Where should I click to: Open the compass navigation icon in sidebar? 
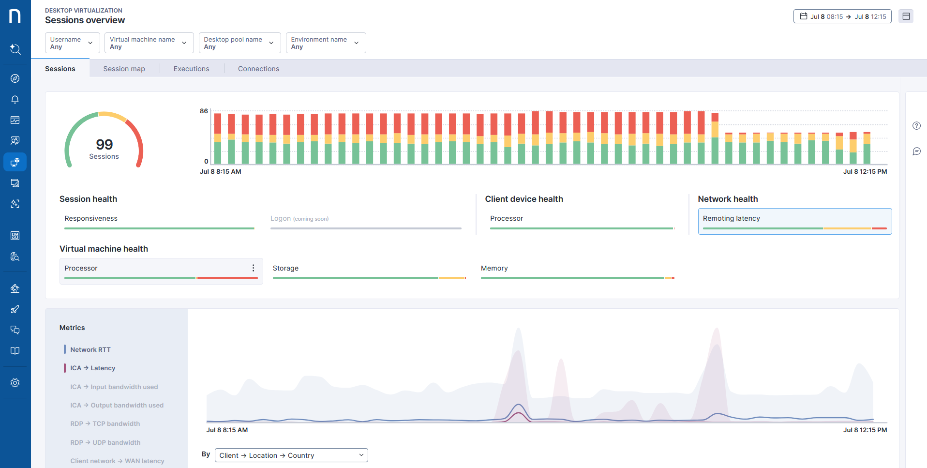pyautogui.click(x=15, y=78)
